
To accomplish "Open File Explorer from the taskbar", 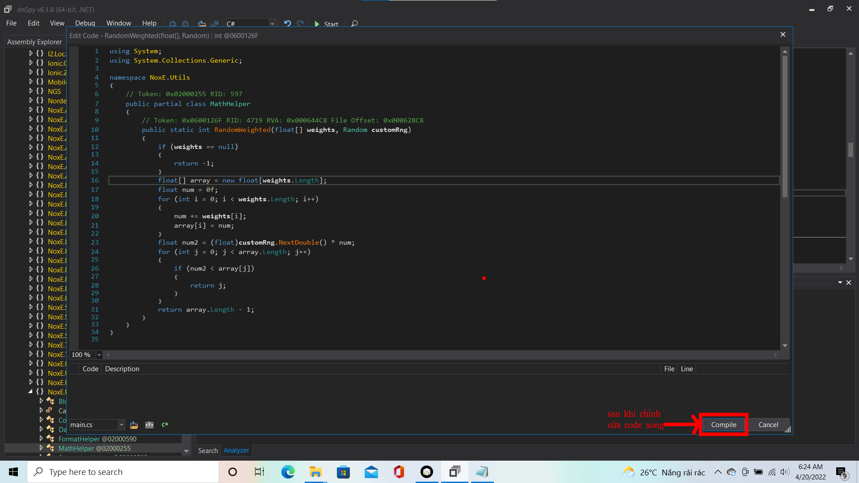I will (315, 472).
